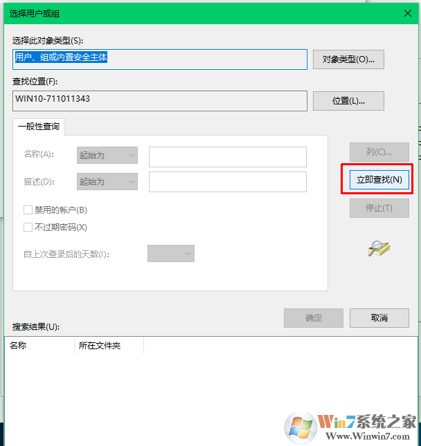Image resolution: width=421 pixels, height=446 pixels.
Task: Close the 选择用户或组 dialog
Action: [x=408, y=13]
